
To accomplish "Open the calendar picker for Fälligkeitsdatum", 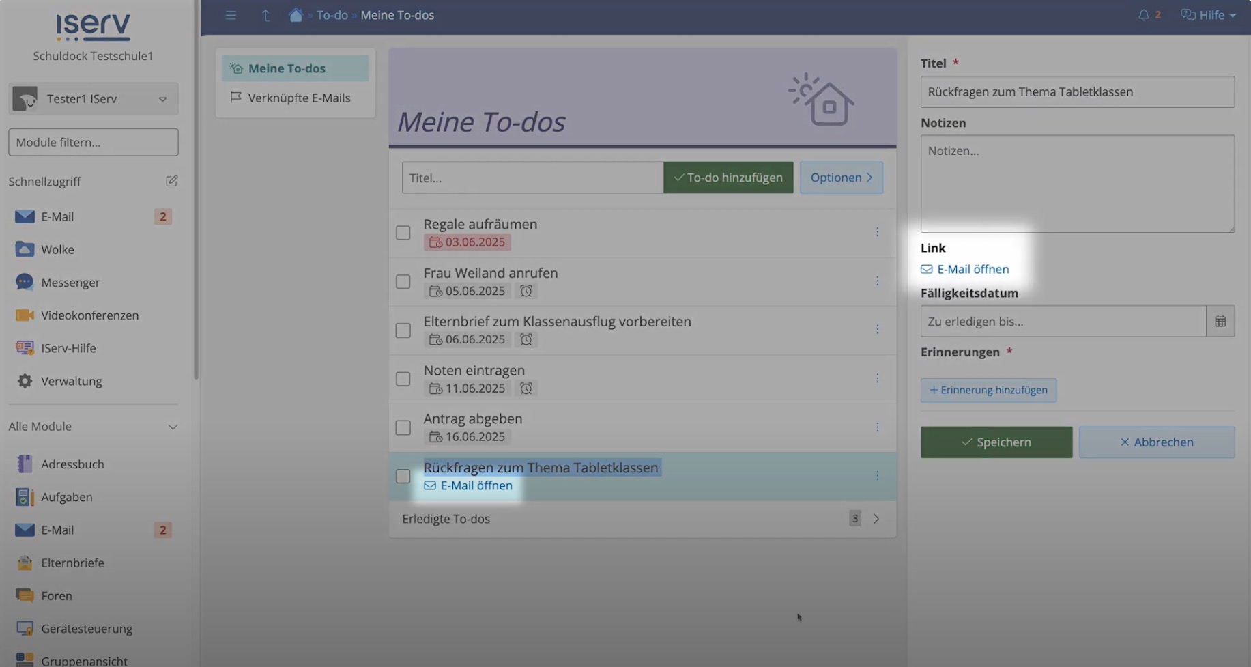I will [x=1220, y=322].
